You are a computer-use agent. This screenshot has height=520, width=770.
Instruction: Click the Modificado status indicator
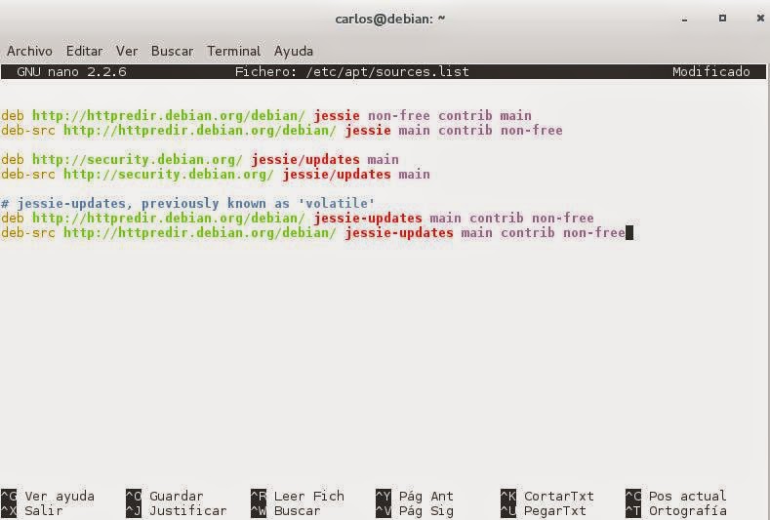click(x=711, y=71)
